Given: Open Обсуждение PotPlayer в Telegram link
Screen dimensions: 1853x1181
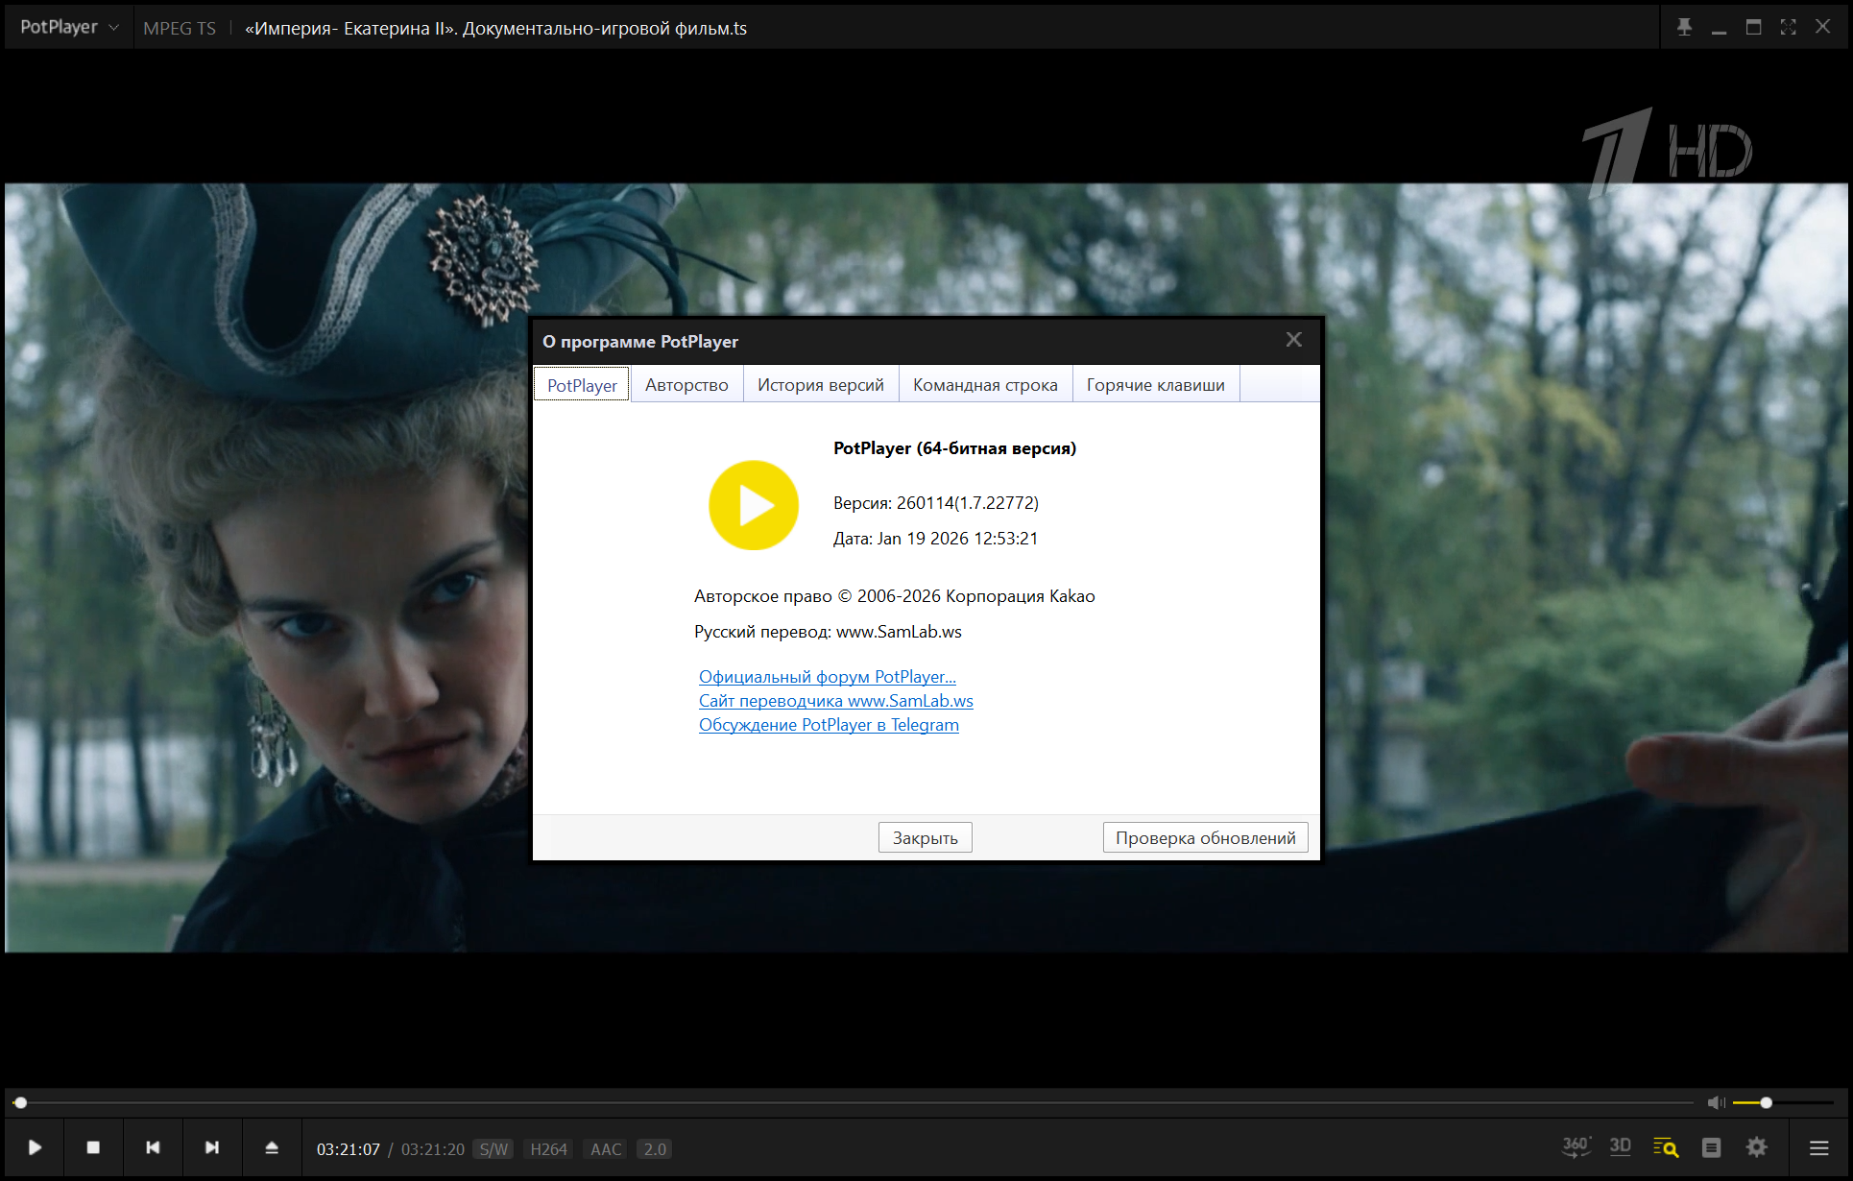Looking at the screenshot, I should tap(829, 725).
